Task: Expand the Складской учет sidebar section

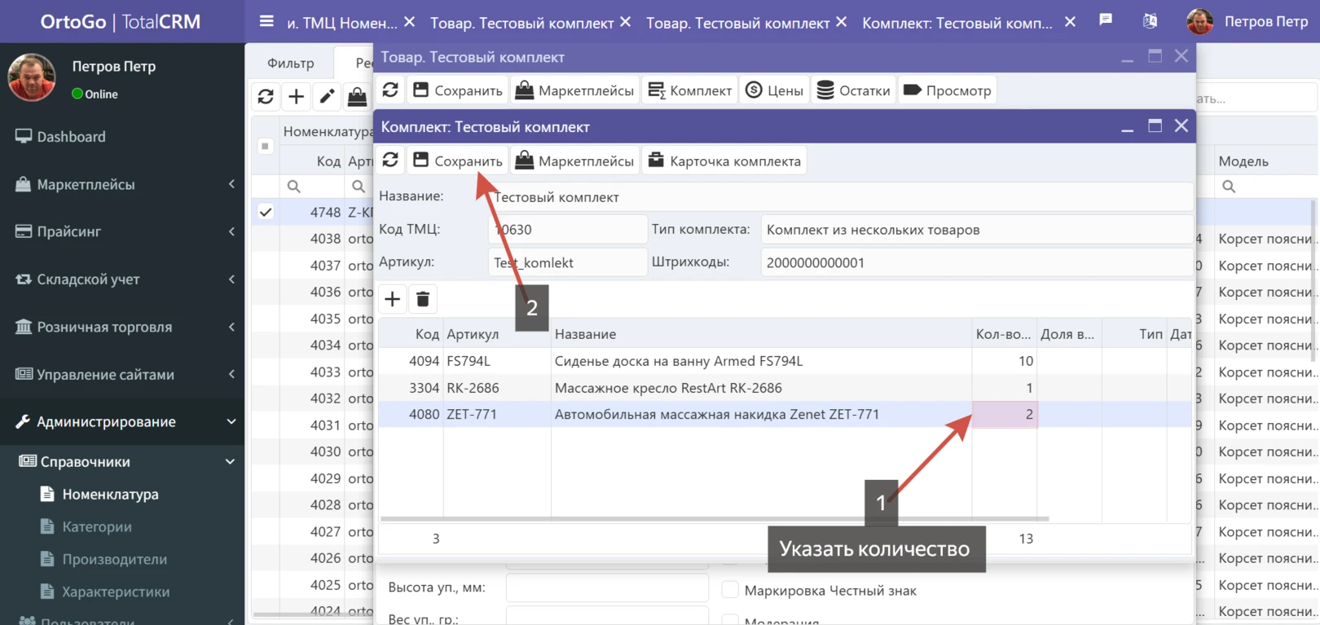Action: tap(122, 279)
